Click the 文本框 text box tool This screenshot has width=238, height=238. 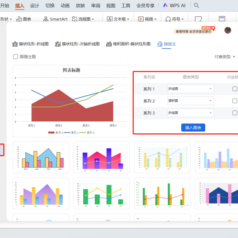pos(118,19)
